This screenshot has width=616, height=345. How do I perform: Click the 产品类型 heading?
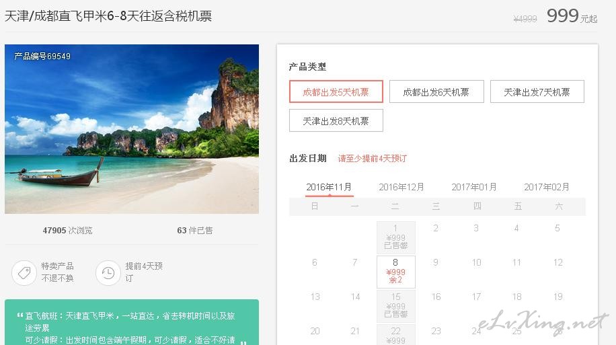point(307,67)
